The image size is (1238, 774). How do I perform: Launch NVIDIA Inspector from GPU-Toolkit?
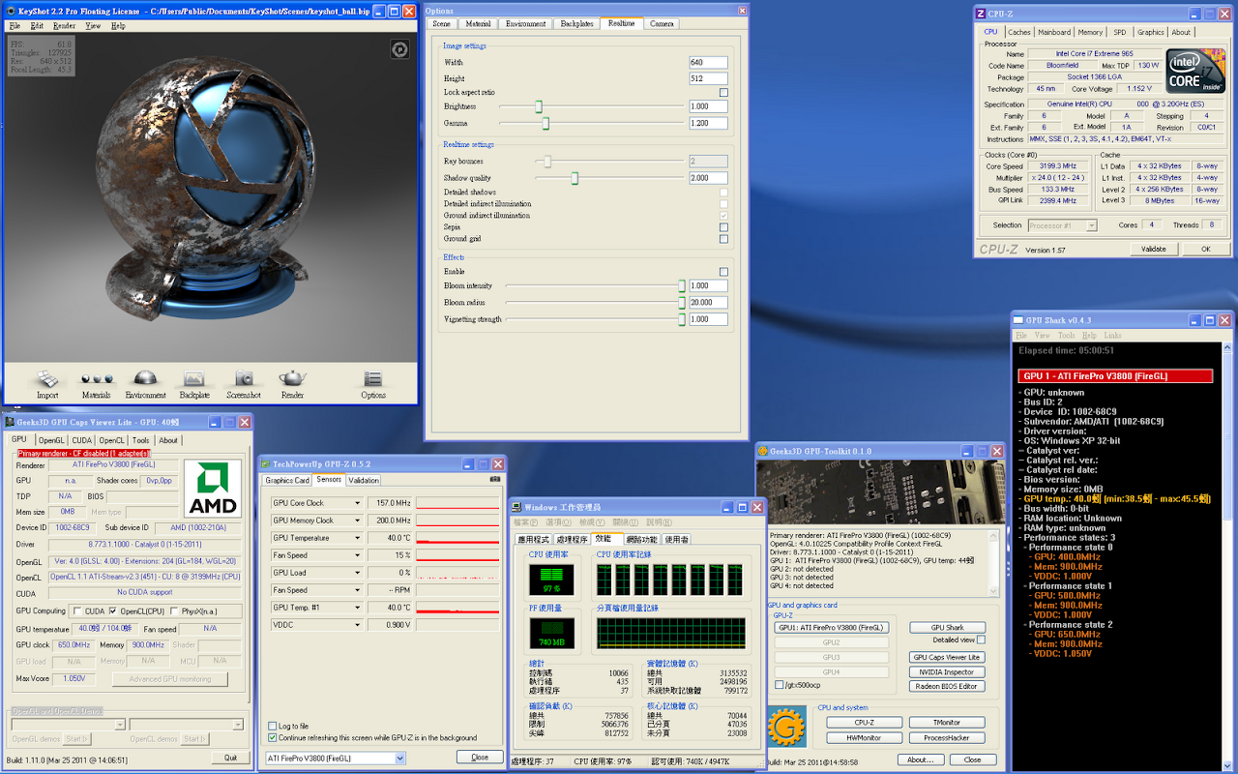pos(947,671)
